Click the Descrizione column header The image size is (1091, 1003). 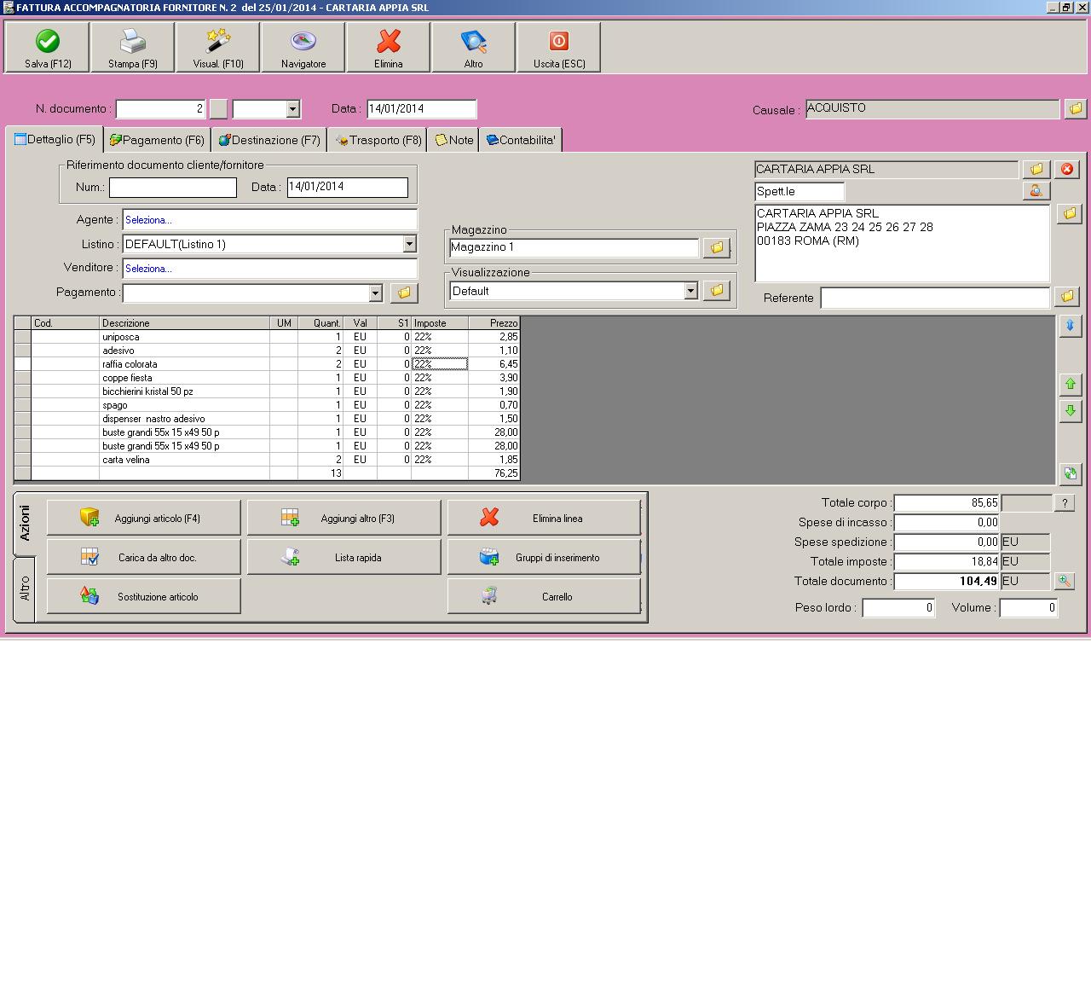(184, 323)
